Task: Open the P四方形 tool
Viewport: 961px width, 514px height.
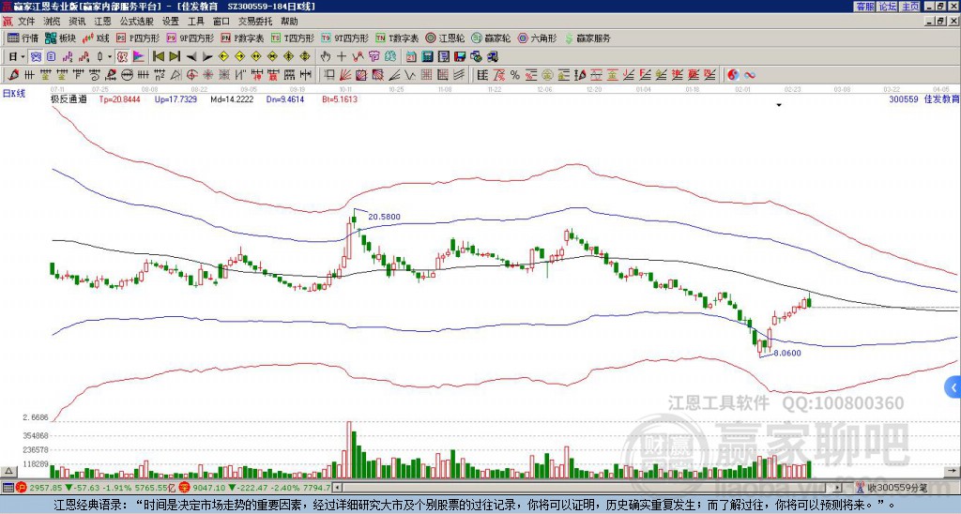Action: [139, 38]
